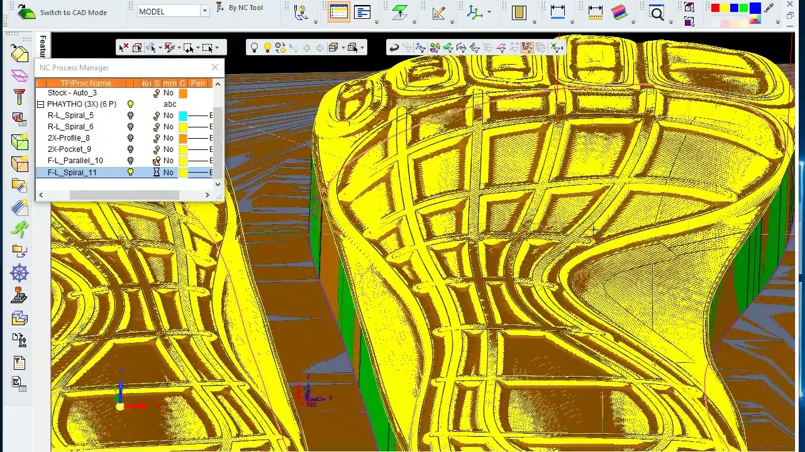Click the UCS axis icon

[x=475, y=12]
